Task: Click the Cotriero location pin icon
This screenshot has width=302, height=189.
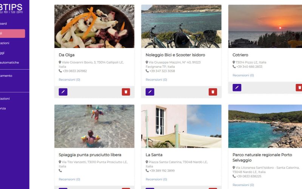Action: point(234,62)
